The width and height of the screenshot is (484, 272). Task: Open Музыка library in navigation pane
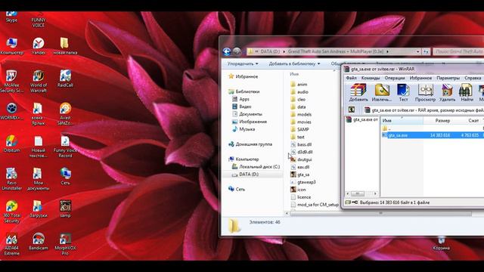tap(244, 129)
